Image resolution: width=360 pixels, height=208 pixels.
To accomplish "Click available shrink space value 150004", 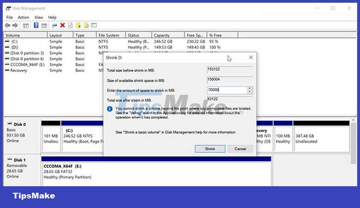I will click(x=230, y=79).
